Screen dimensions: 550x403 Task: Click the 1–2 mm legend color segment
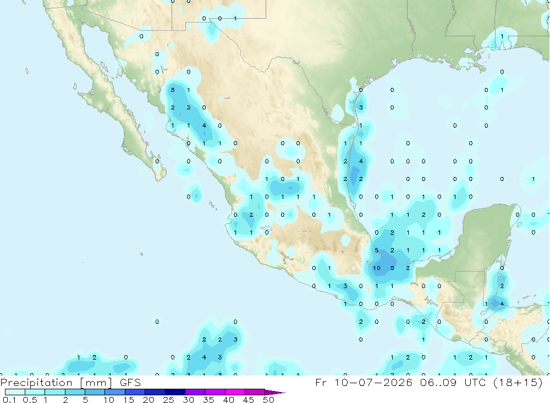[x=55, y=392]
